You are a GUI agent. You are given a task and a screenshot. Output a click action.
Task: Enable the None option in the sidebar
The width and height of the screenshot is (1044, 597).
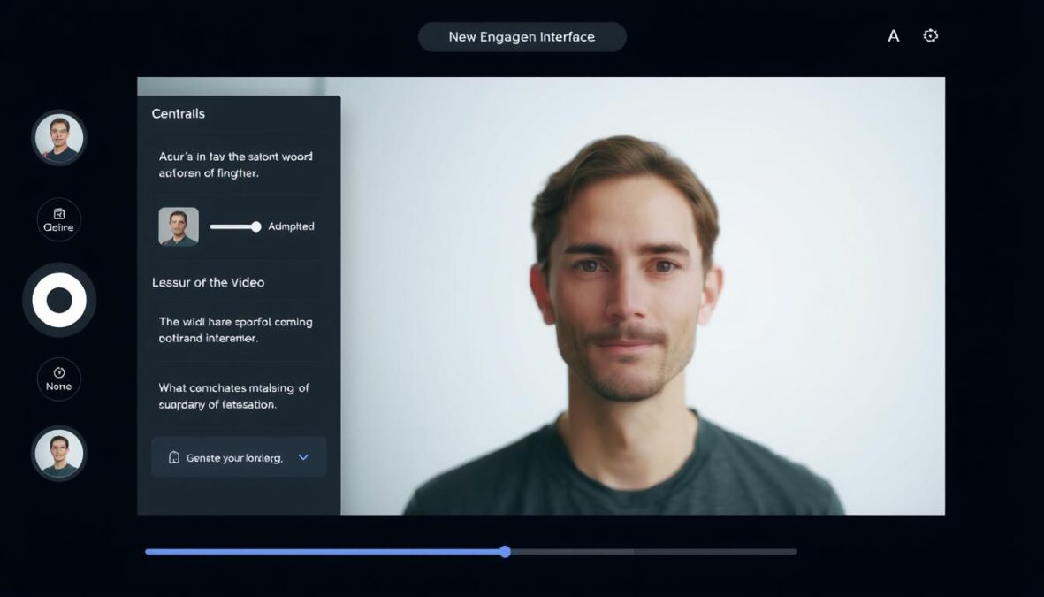58,379
